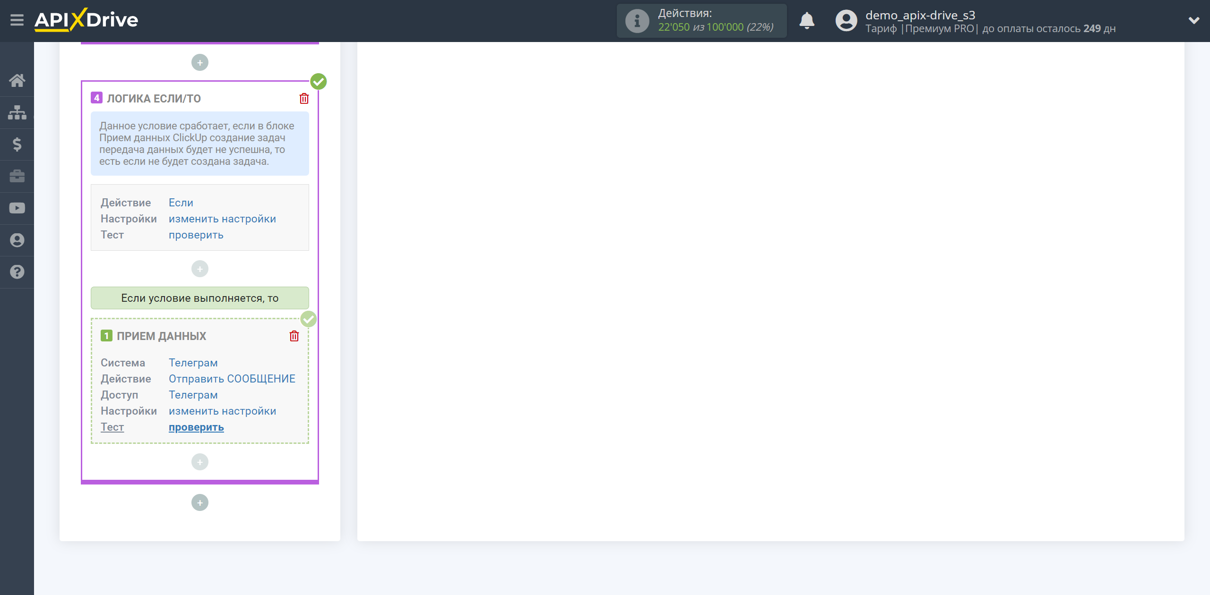This screenshot has height=595, width=1210.
Task: Click the green check badge on logic block
Action: [x=319, y=81]
